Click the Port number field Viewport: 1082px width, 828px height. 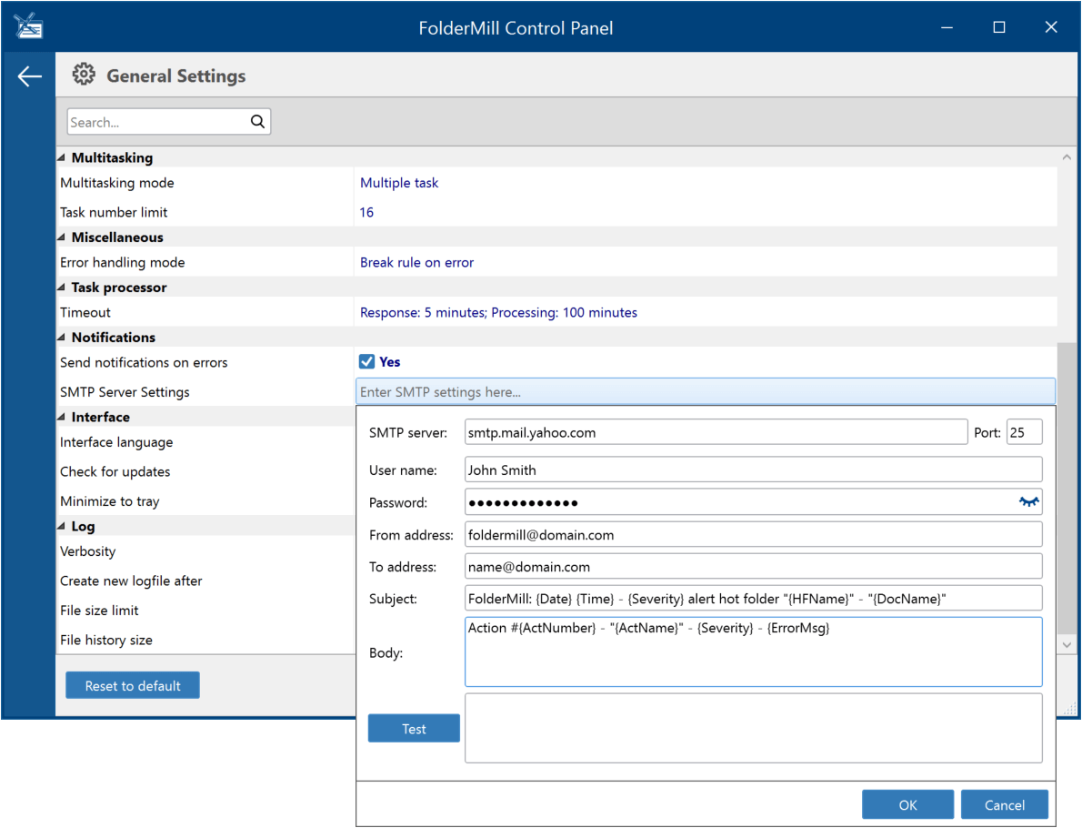(1024, 432)
